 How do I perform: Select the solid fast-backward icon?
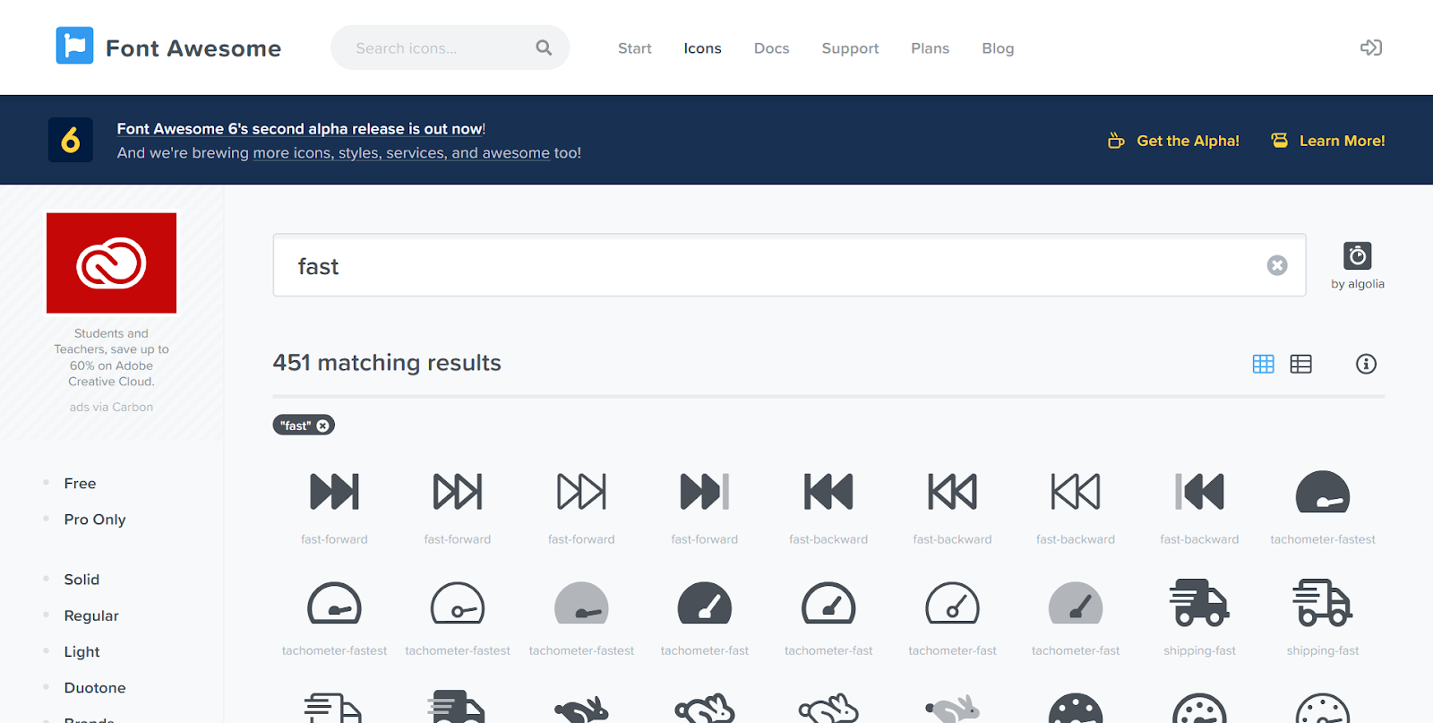pyautogui.click(x=828, y=492)
